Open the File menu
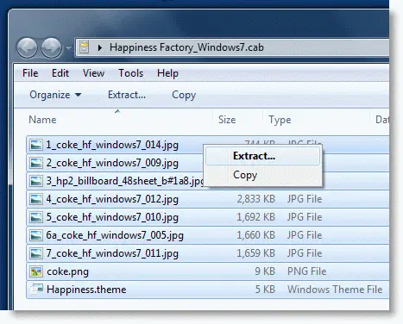 [30, 73]
